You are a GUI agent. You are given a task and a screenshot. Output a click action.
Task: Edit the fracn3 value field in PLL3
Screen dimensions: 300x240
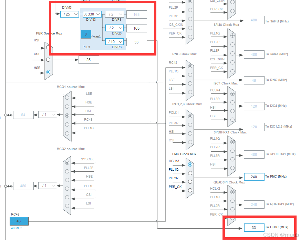click(x=86, y=34)
